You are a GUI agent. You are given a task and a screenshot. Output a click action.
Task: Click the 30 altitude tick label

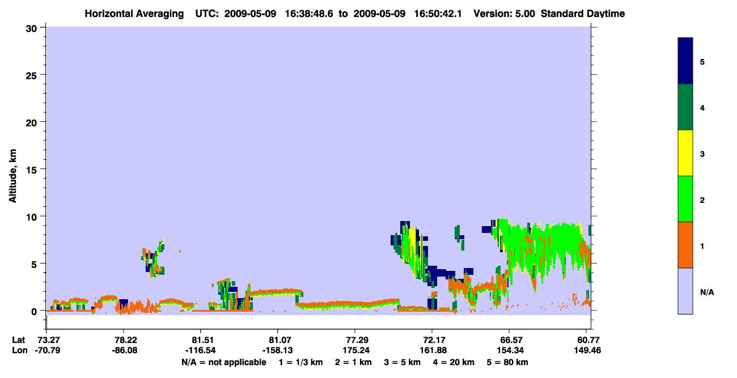33,28
